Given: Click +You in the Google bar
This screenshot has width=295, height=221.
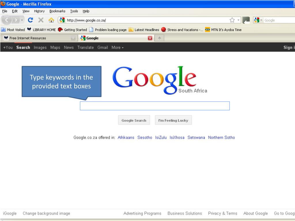Looking at the screenshot, I should pos(8,47).
